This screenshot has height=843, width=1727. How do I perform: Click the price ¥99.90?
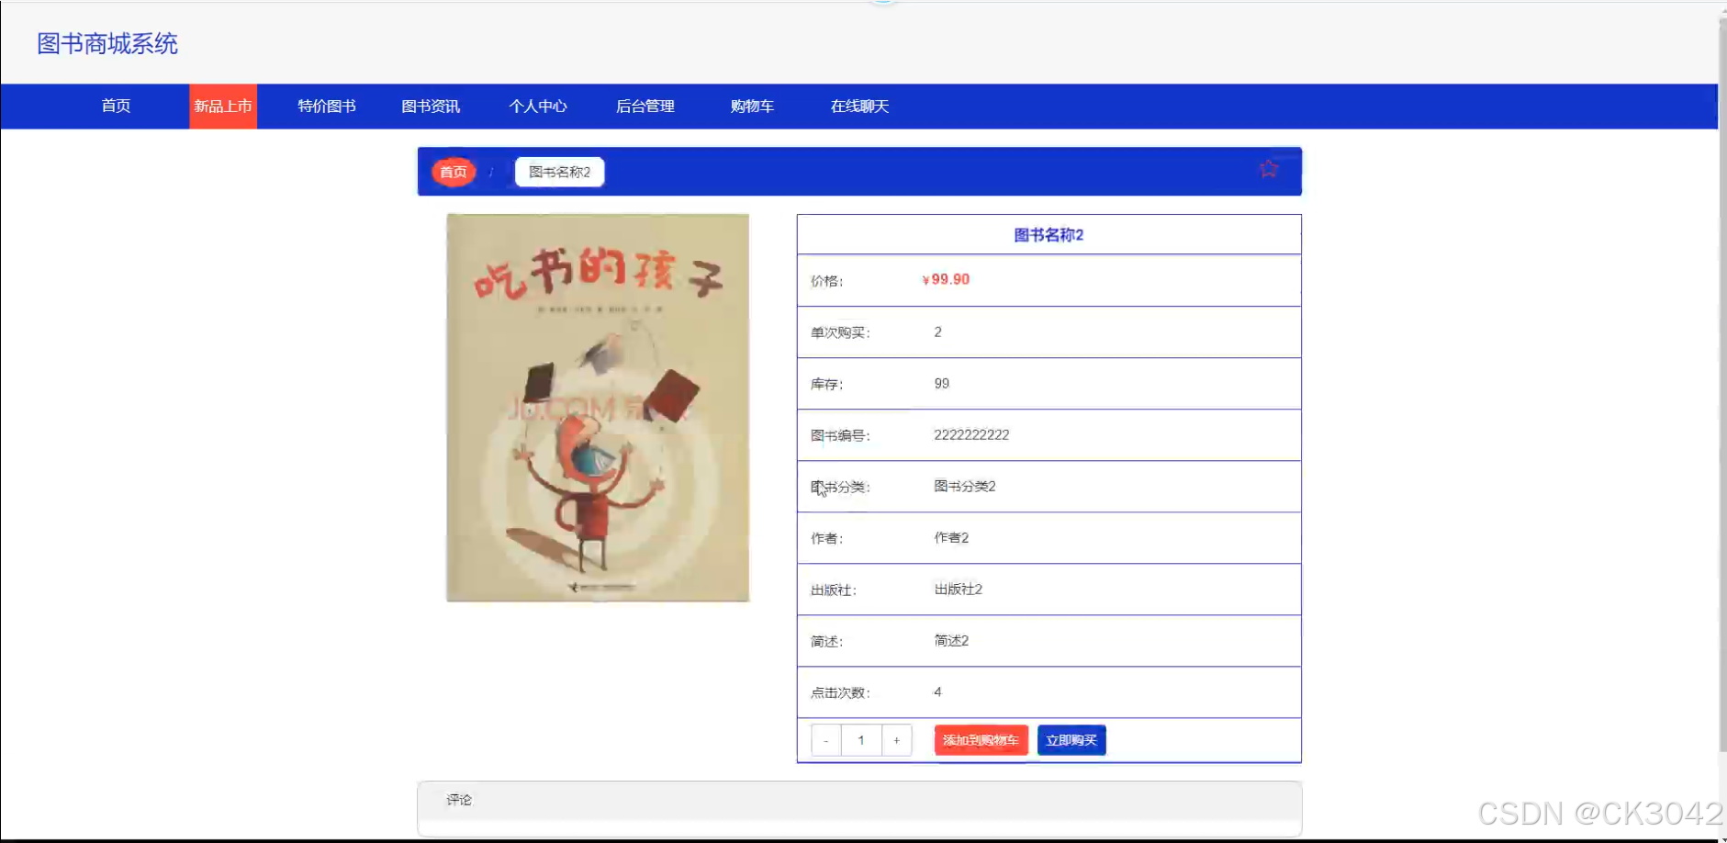pos(946,279)
